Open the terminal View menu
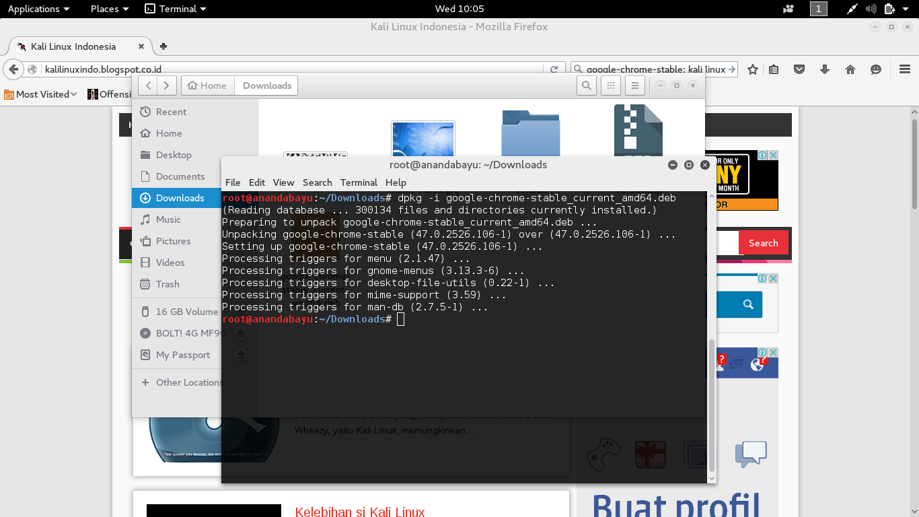 click(283, 182)
